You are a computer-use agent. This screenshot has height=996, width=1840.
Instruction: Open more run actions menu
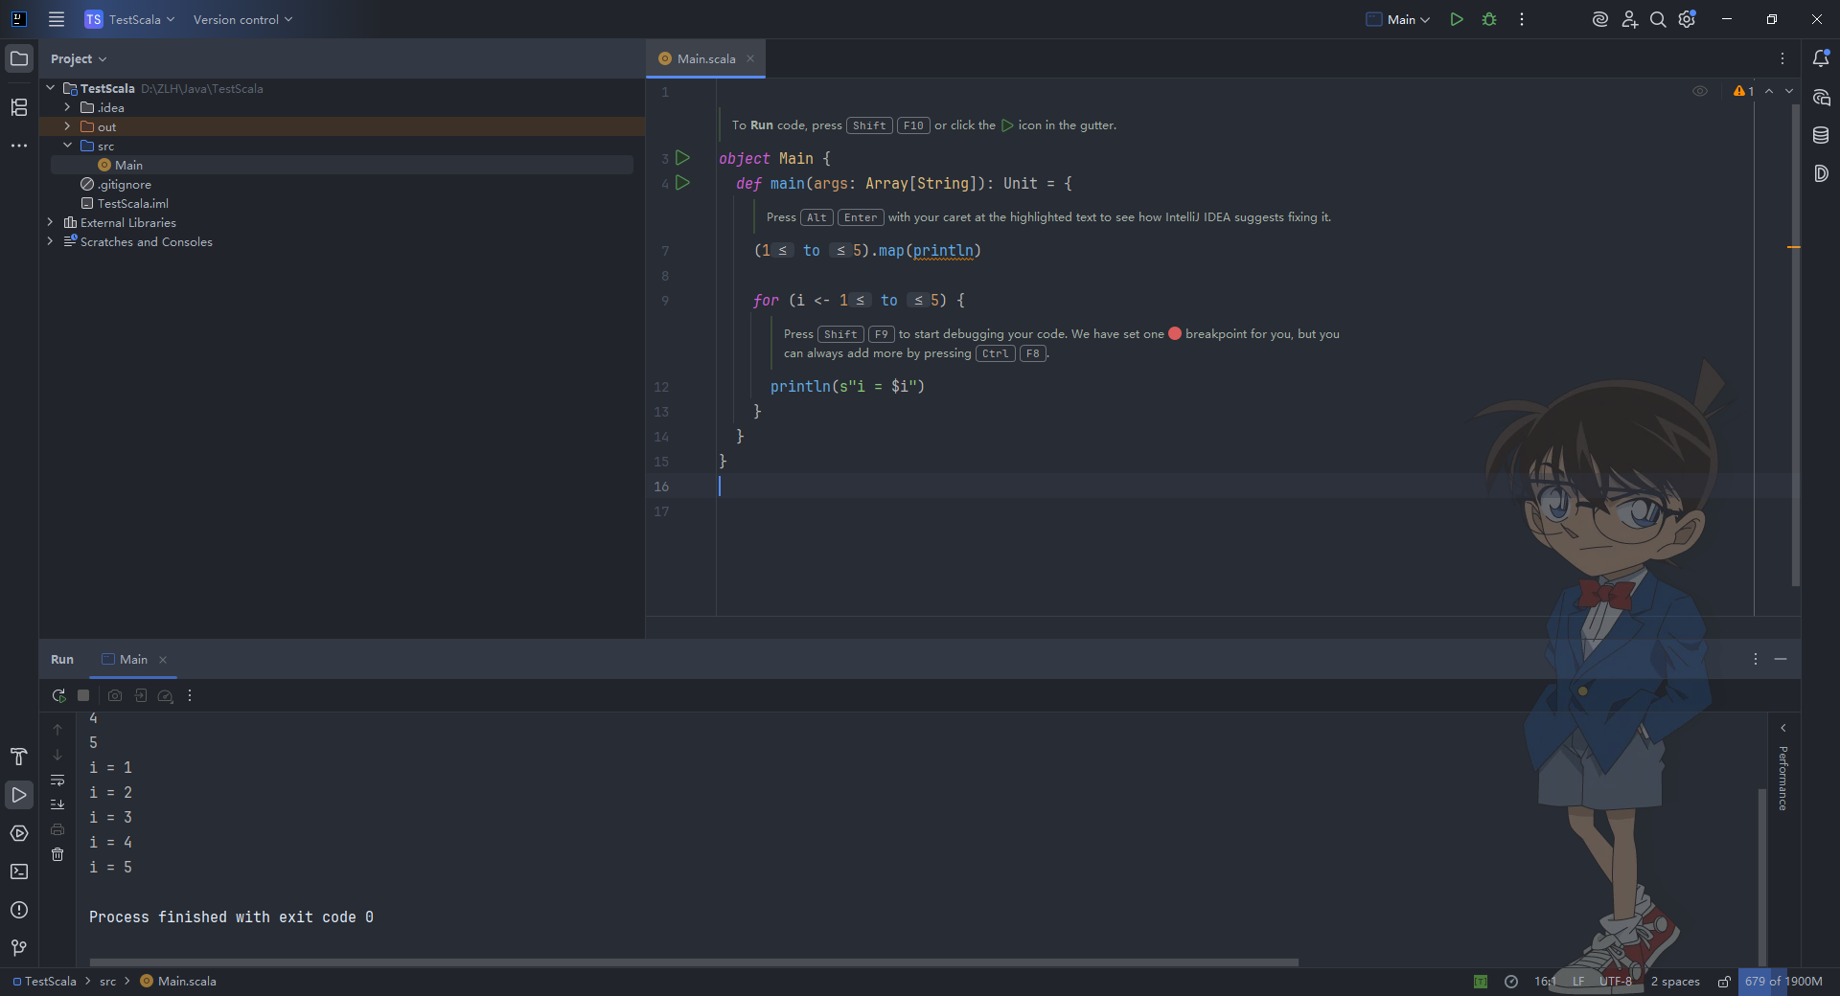(x=1521, y=19)
